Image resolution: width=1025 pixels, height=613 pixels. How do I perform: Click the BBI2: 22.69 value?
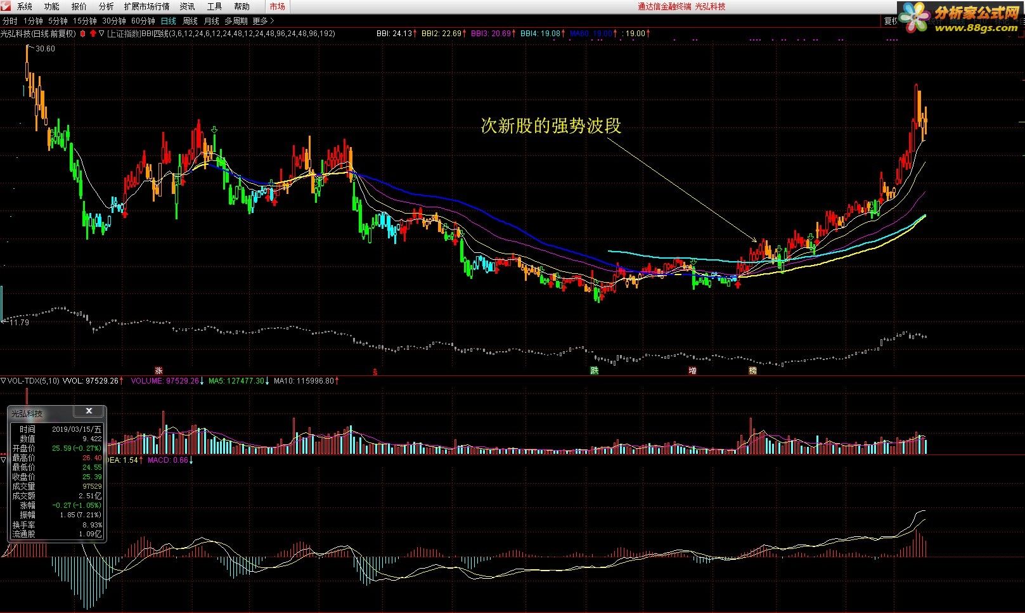pos(442,34)
